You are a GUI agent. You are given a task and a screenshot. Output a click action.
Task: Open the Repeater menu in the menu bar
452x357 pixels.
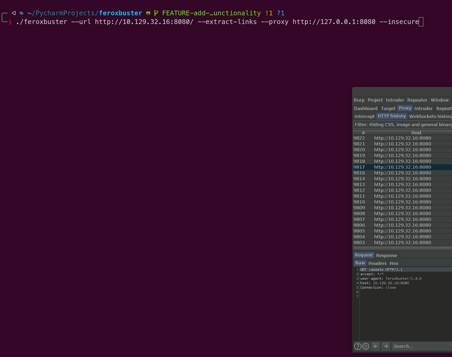click(417, 100)
